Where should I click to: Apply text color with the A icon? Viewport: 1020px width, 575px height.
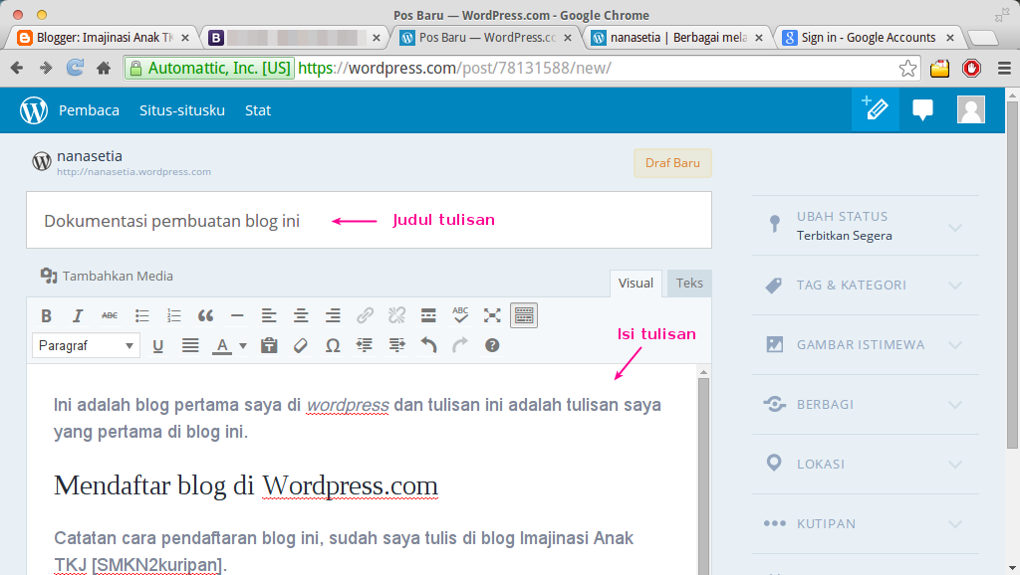point(222,345)
